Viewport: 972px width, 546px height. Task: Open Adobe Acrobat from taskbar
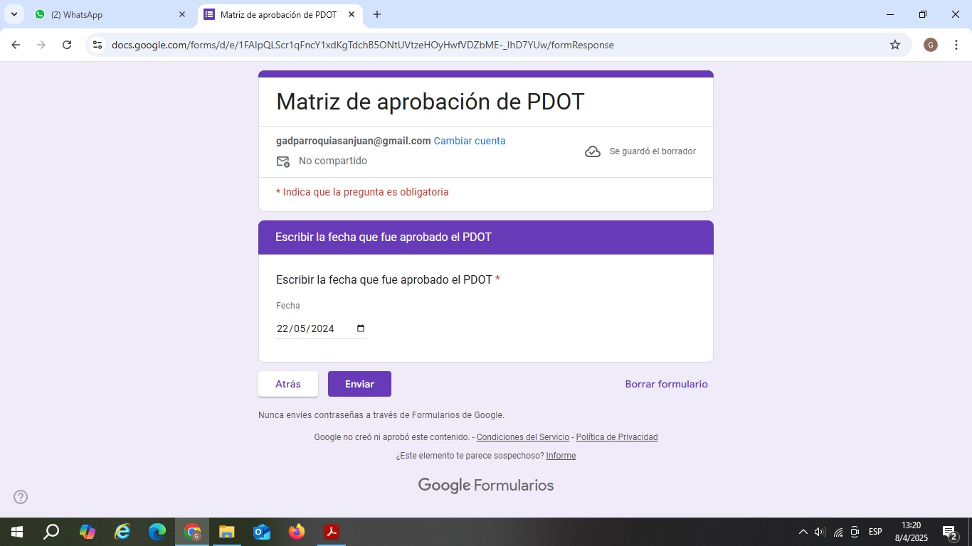[x=331, y=532]
